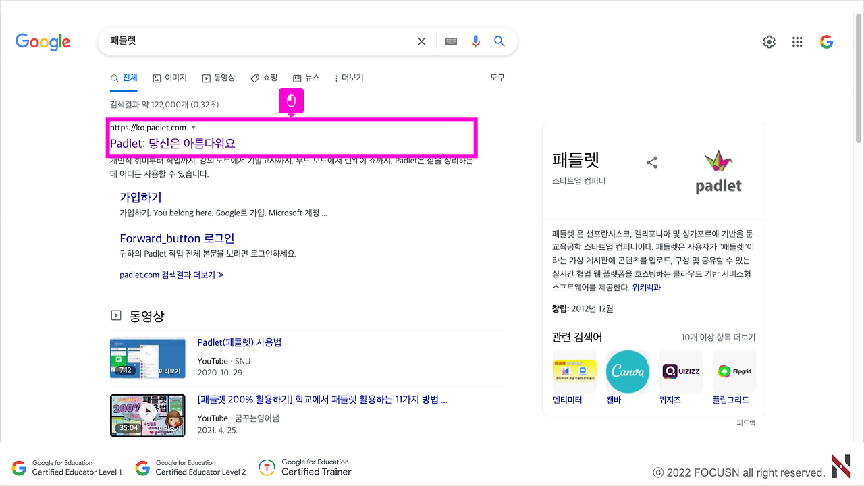Open 더보기 to see more result categories
The image size is (864, 486).
click(x=349, y=78)
